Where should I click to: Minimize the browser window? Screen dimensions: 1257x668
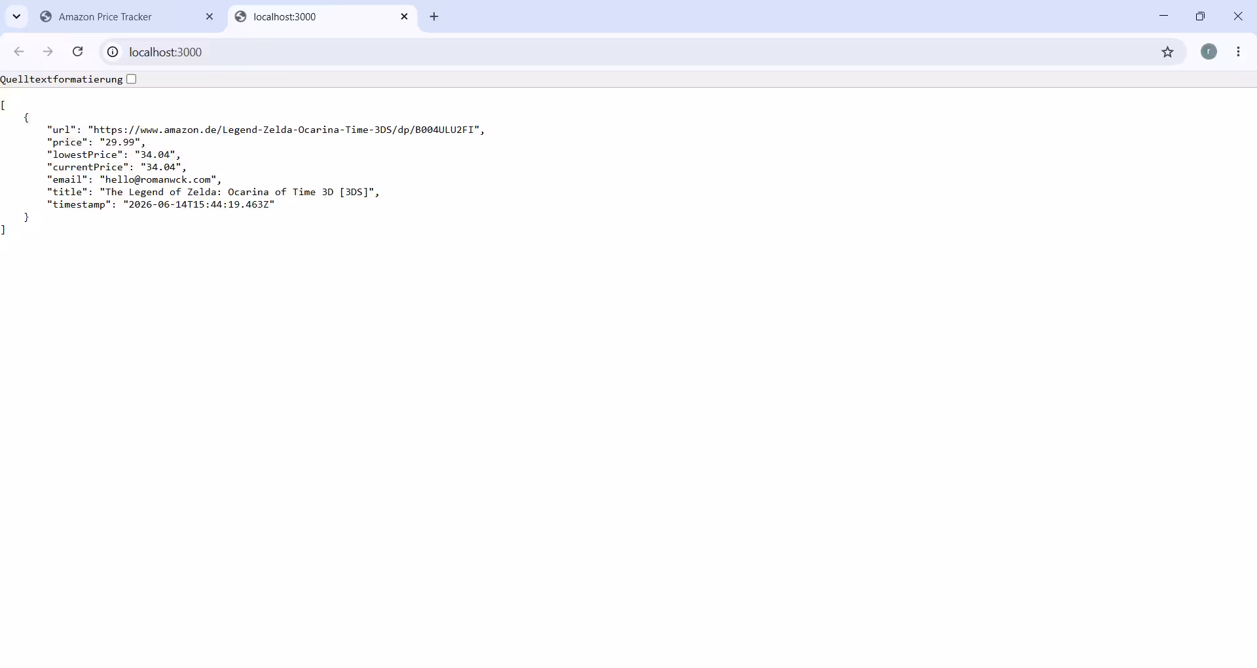[x=1163, y=16]
